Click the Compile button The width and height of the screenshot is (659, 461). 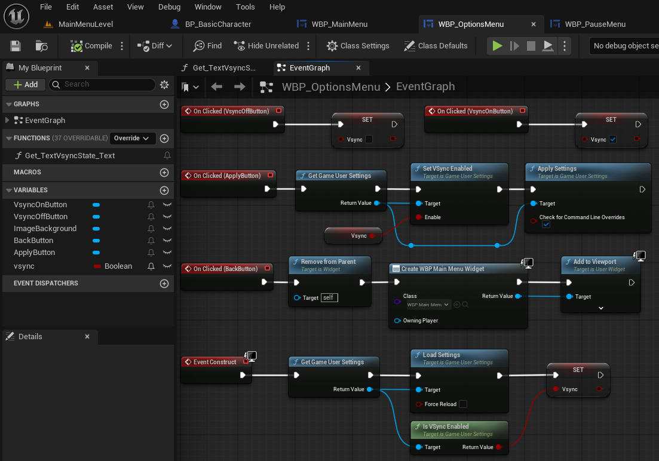[91, 46]
